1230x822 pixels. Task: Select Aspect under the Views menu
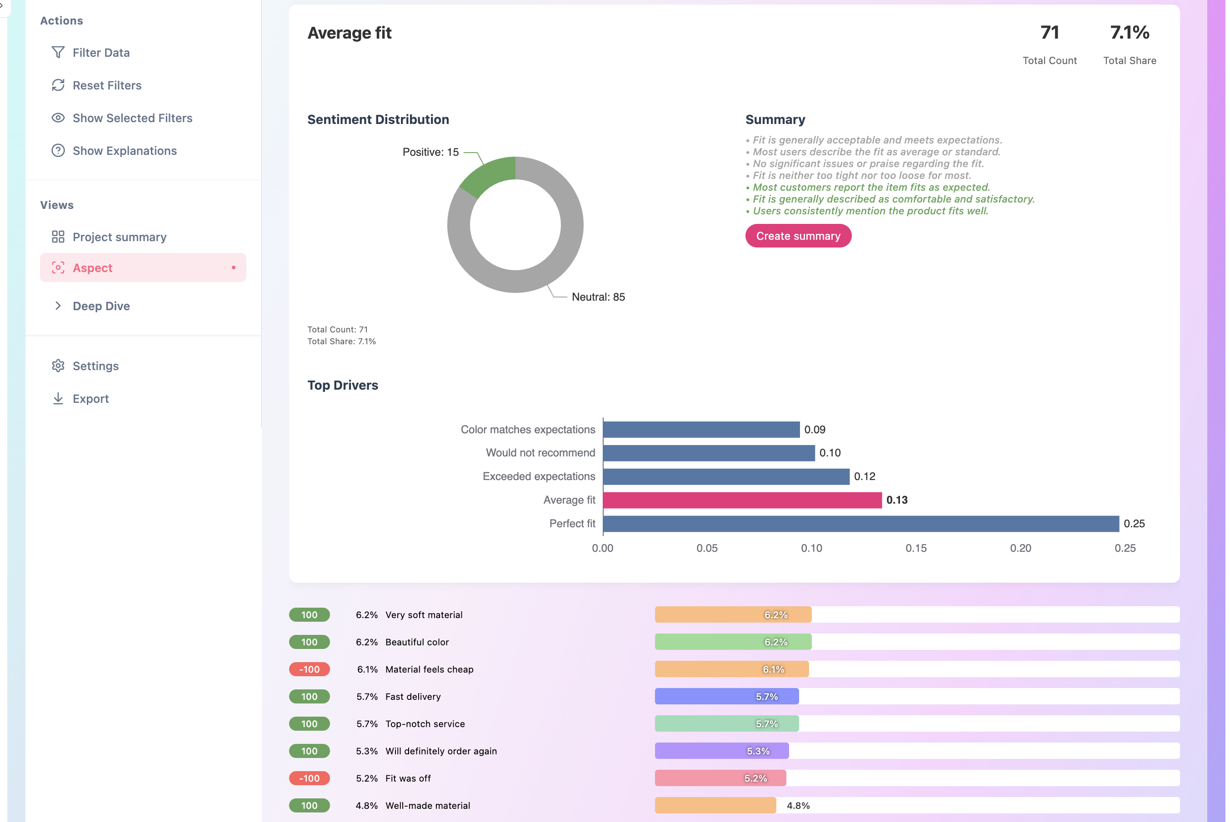(x=92, y=267)
